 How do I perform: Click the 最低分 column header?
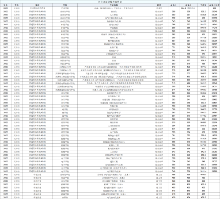pyautogui.click(x=189, y=5)
